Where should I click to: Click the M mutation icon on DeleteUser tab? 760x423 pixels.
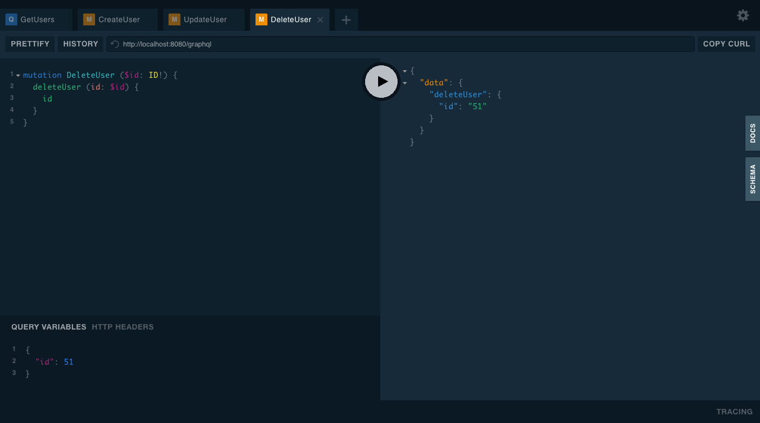261,19
